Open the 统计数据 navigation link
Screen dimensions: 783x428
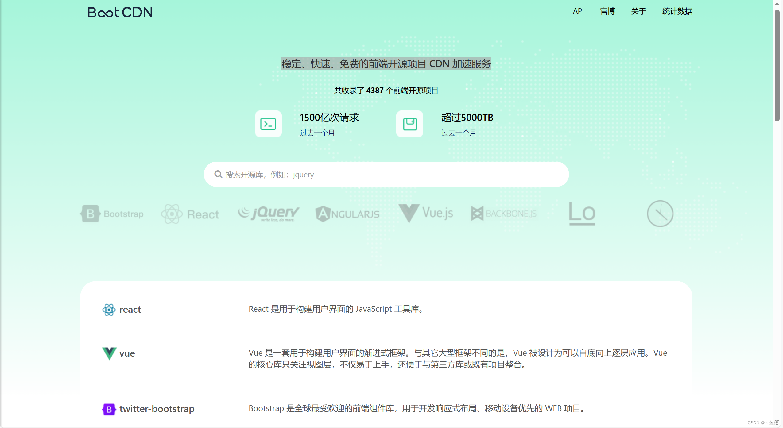pyautogui.click(x=677, y=11)
